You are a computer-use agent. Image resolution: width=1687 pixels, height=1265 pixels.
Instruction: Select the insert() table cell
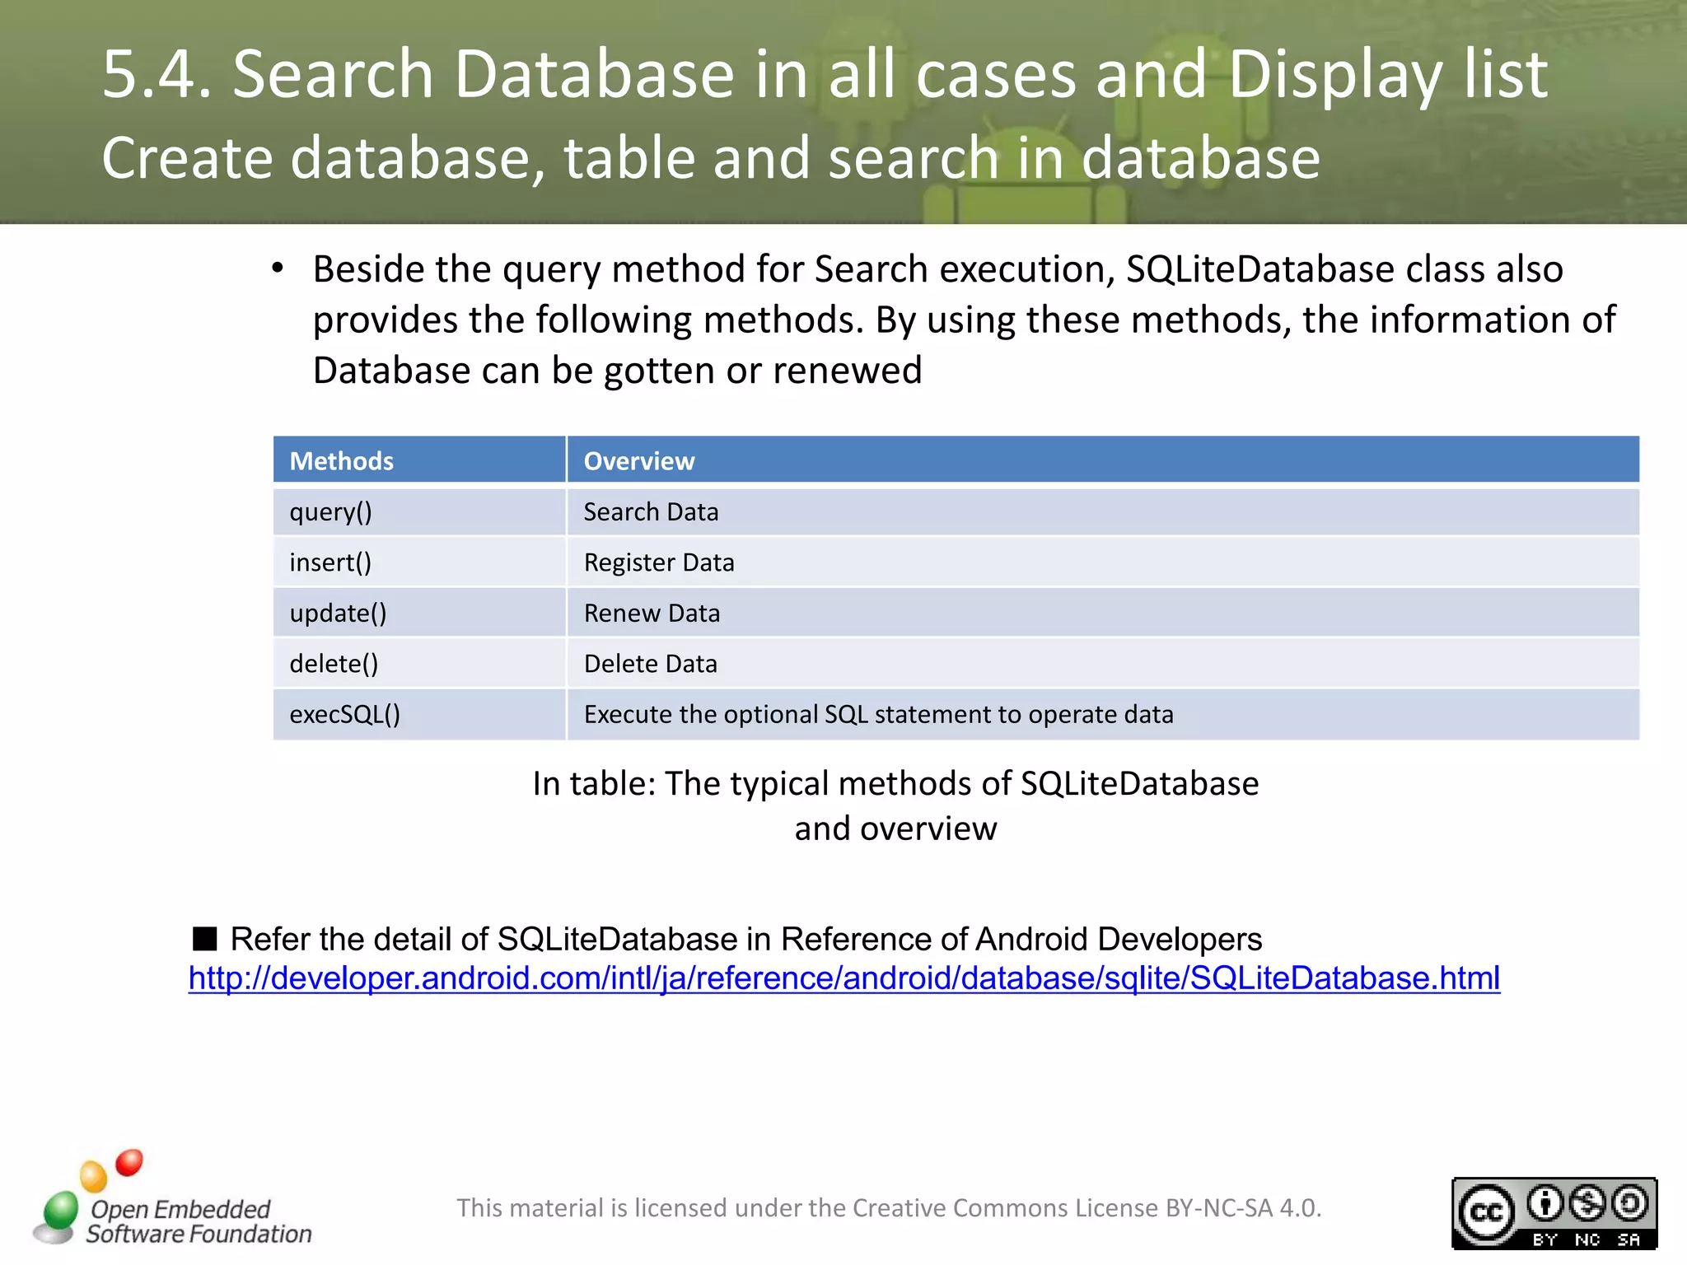(419, 562)
